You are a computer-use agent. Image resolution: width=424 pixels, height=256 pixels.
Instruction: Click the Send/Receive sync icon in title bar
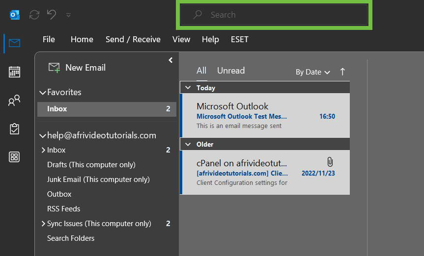click(x=34, y=15)
